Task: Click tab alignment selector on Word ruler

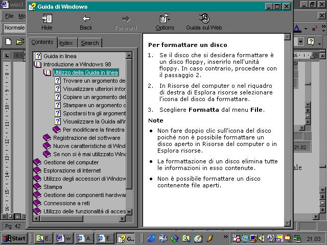Action: [x=7, y=56]
